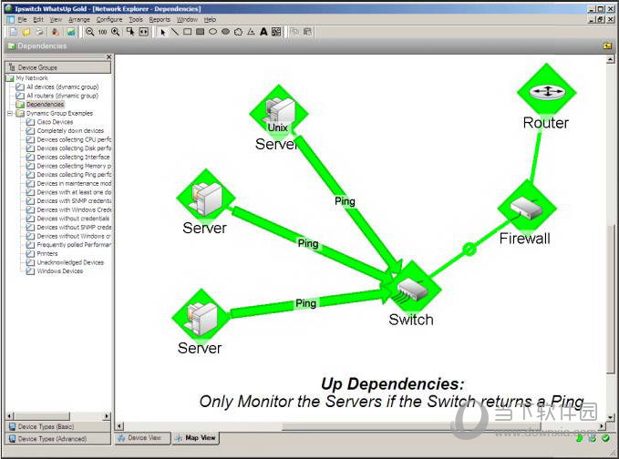
Task: Switch to the Device View tab
Action: pyautogui.click(x=142, y=438)
